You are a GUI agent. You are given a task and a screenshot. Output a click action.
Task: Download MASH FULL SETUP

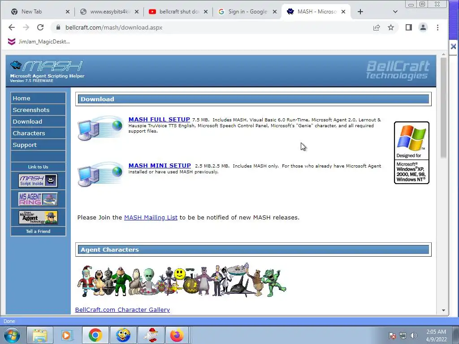coord(159,119)
